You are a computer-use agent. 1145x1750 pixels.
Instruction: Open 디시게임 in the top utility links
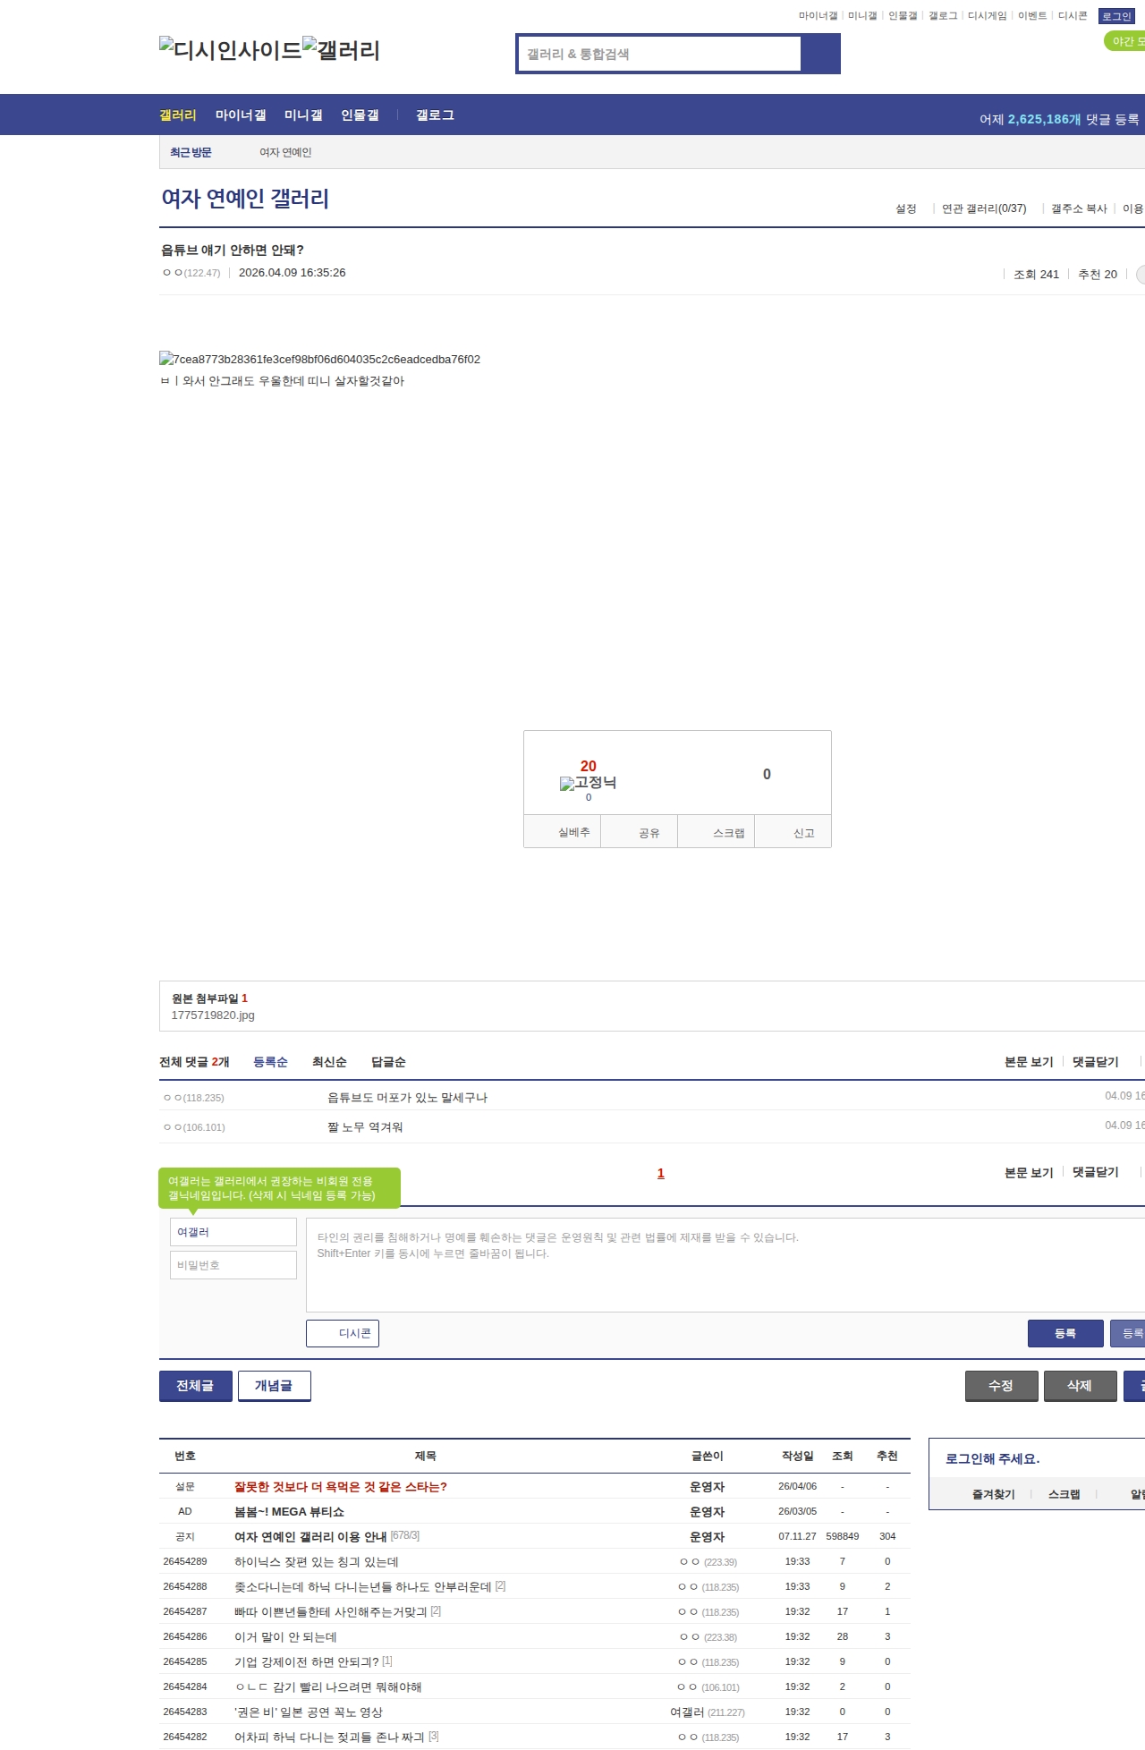pyautogui.click(x=987, y=16)
